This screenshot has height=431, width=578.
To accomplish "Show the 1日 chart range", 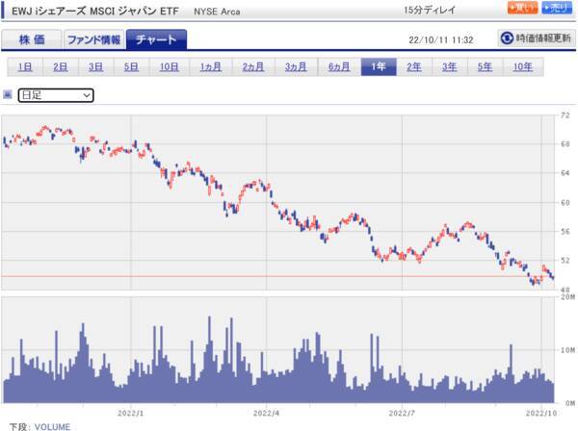I will tap(25, 67).
